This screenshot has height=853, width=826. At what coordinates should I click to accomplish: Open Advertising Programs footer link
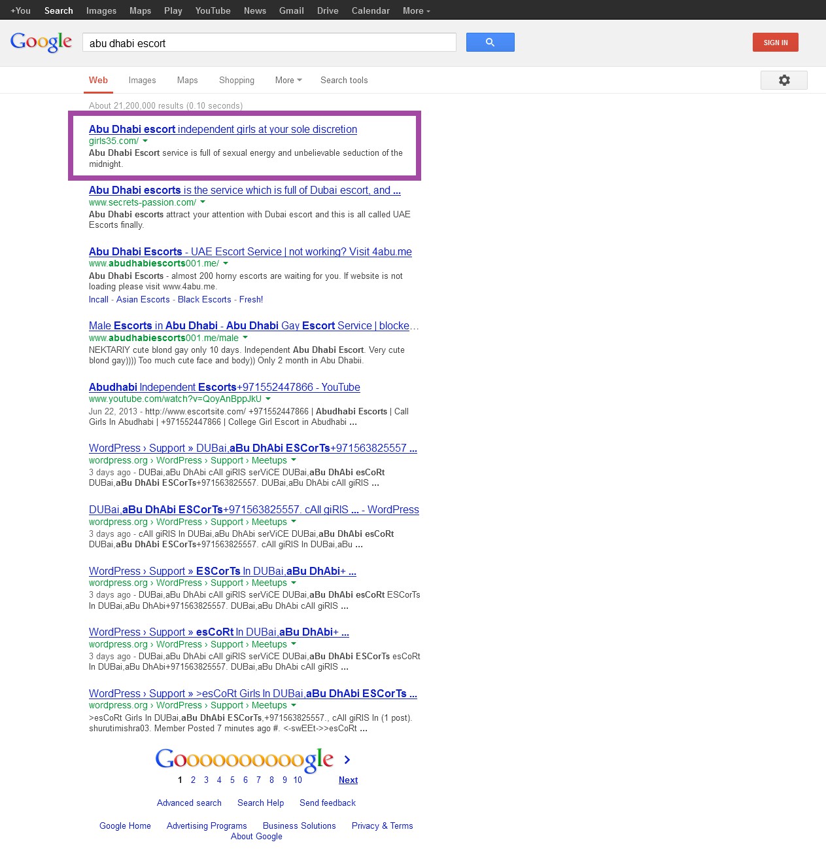click(x=207, y=826)
